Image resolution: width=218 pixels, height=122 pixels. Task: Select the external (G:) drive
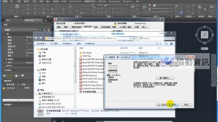[x=49, y=100]
